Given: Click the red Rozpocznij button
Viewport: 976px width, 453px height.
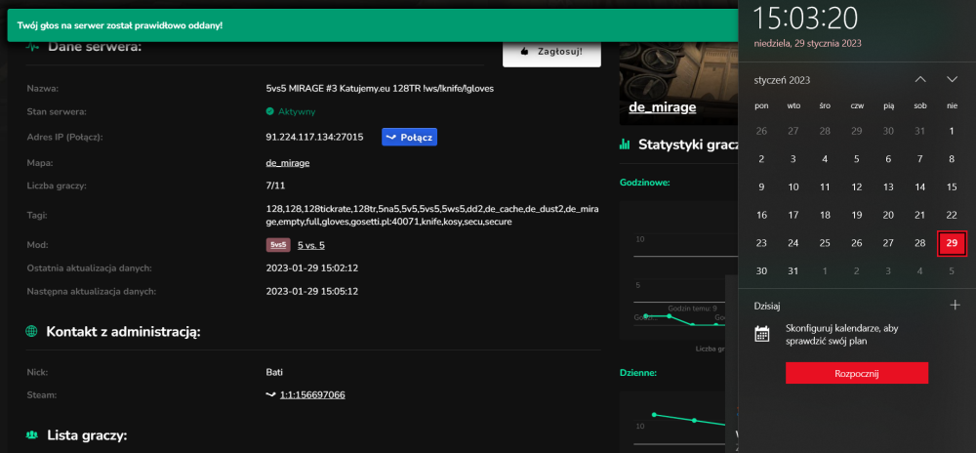Looking at the screenshot, I should [857, 373].
